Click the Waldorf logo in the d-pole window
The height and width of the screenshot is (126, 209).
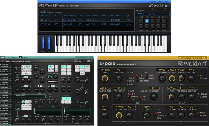coord(192,64)
